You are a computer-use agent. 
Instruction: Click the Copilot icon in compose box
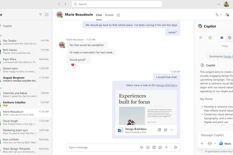tap(154, 147)
